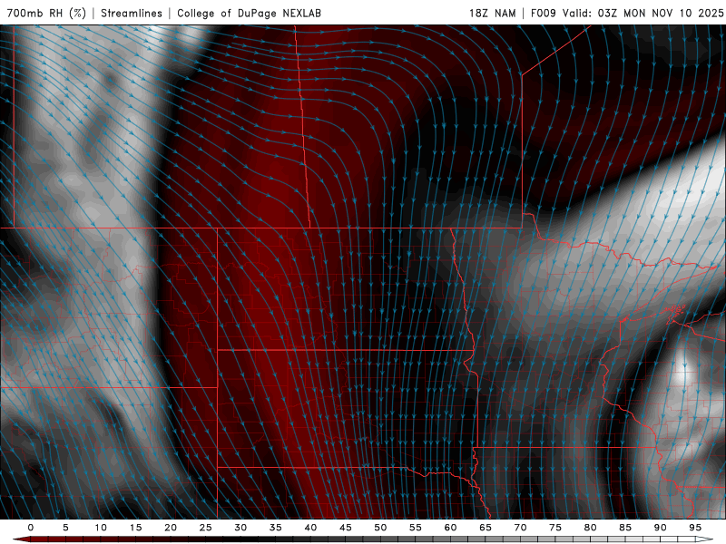
Task: Click the colorbar label '40'
Action: pos(310,528)
